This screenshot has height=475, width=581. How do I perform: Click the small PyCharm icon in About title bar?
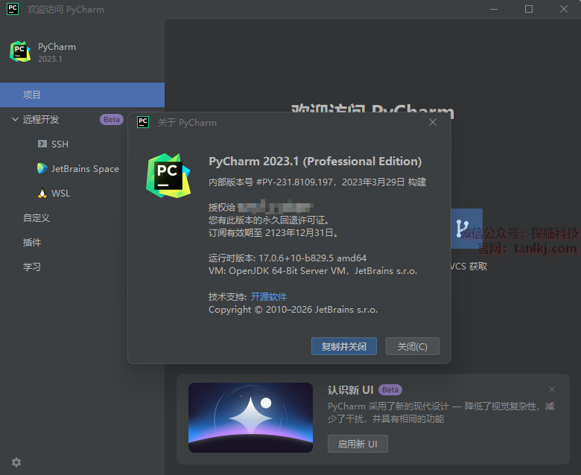(x=143, y=123)
